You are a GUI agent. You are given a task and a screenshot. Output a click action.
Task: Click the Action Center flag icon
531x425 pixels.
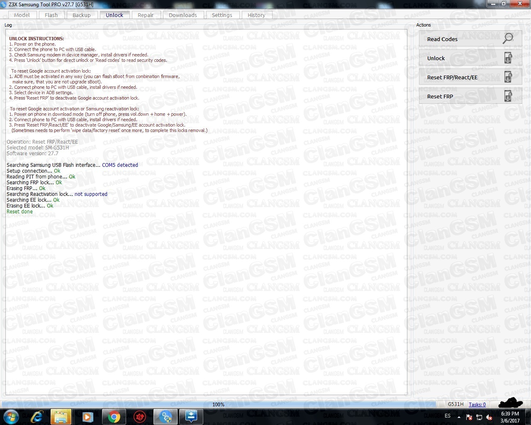pos(469,417)
